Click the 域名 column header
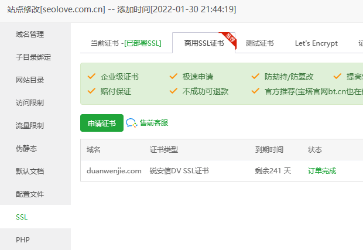The image size is (363, 250). (94, 150)
